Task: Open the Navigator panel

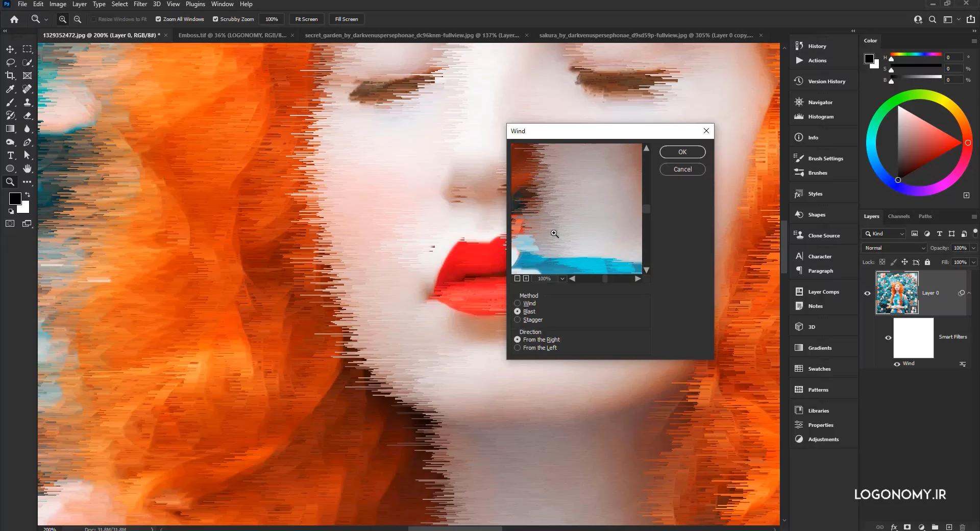Action: (x=820, y=102)
